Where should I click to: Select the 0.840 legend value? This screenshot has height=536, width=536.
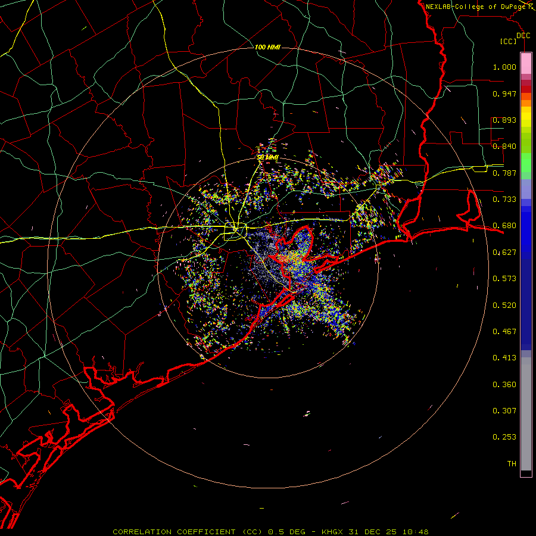click(x=504, y=147)
